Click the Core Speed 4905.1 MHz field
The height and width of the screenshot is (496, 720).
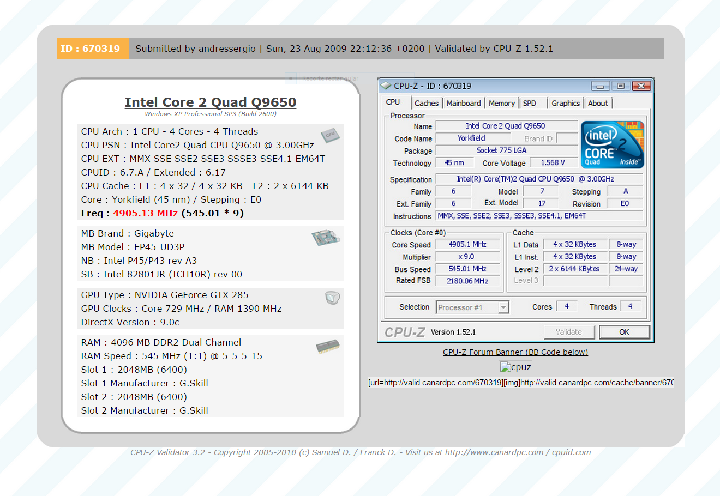click(468, 244)
